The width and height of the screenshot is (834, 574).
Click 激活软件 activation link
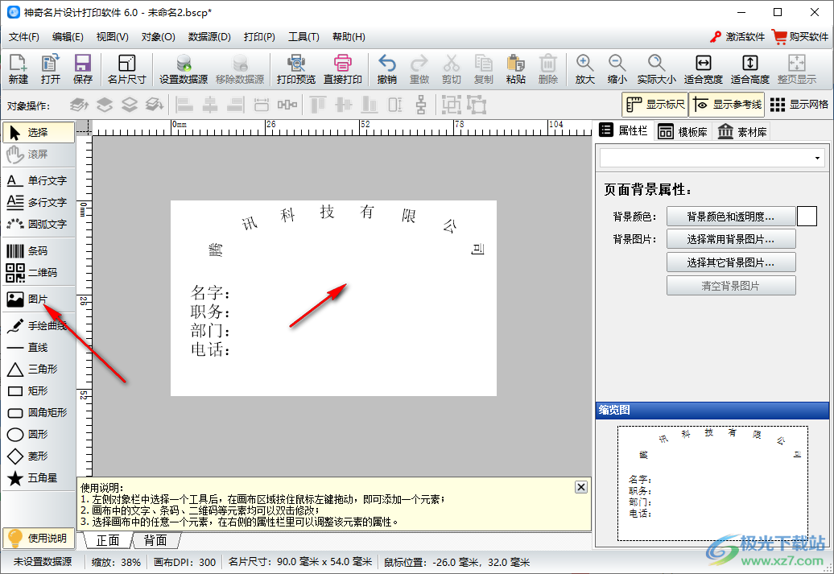[x=737, y=37]
